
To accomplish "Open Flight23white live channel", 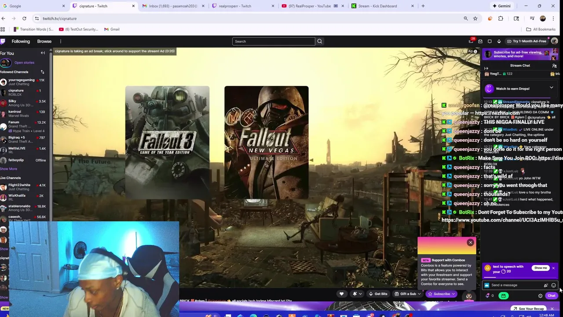I will point(23,187).
